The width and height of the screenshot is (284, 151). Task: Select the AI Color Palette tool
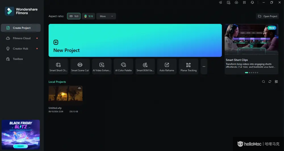(x=123, y=66)
